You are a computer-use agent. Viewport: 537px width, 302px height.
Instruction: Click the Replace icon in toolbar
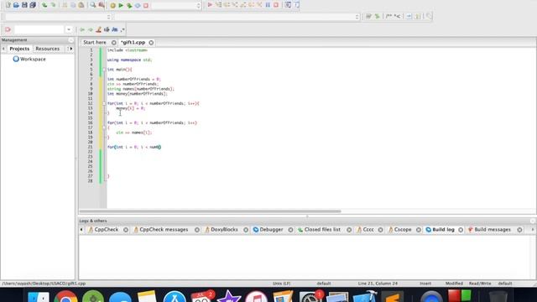(x=102, y=5)
